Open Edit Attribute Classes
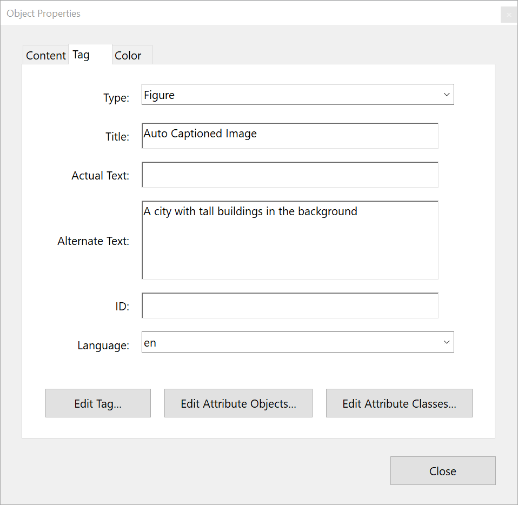 [399, 403]
